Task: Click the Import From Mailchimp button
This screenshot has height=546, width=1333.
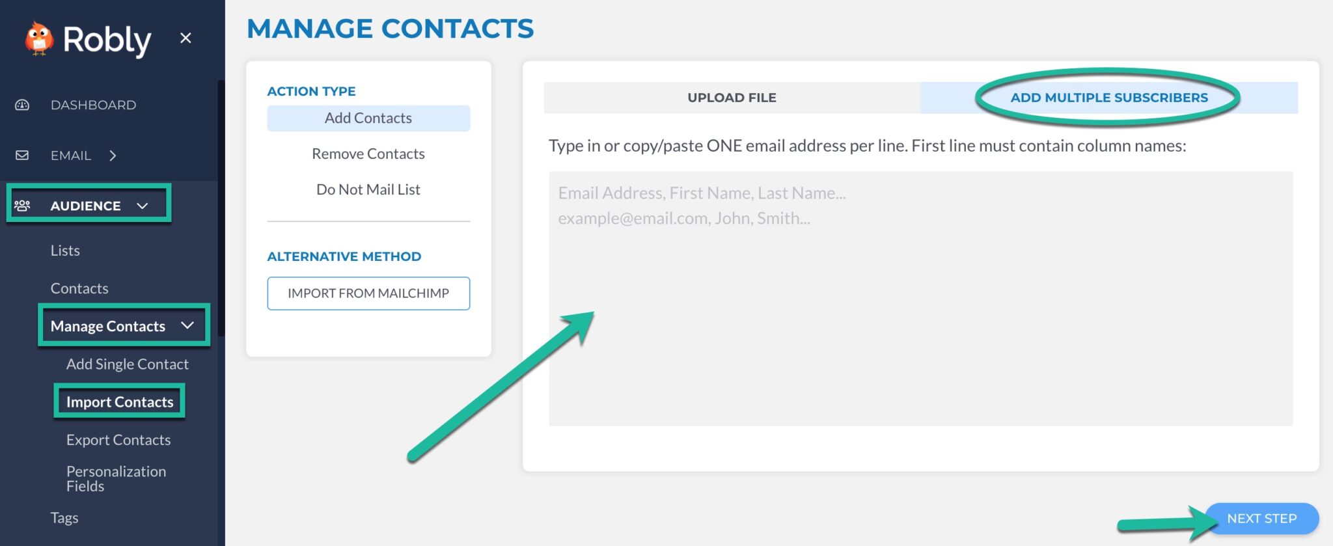Action: pyautogui.click(x=368, y=293)
